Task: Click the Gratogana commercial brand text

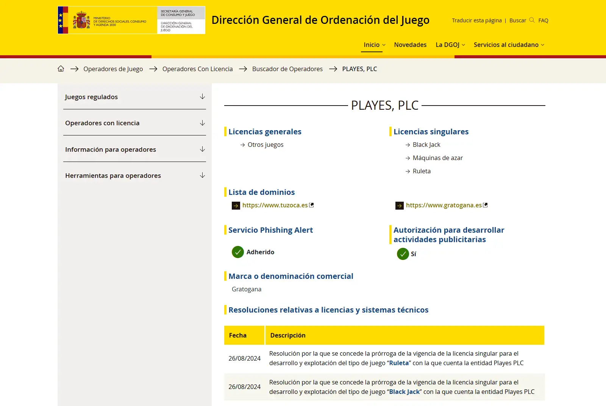Action: [x=247, y=289]
